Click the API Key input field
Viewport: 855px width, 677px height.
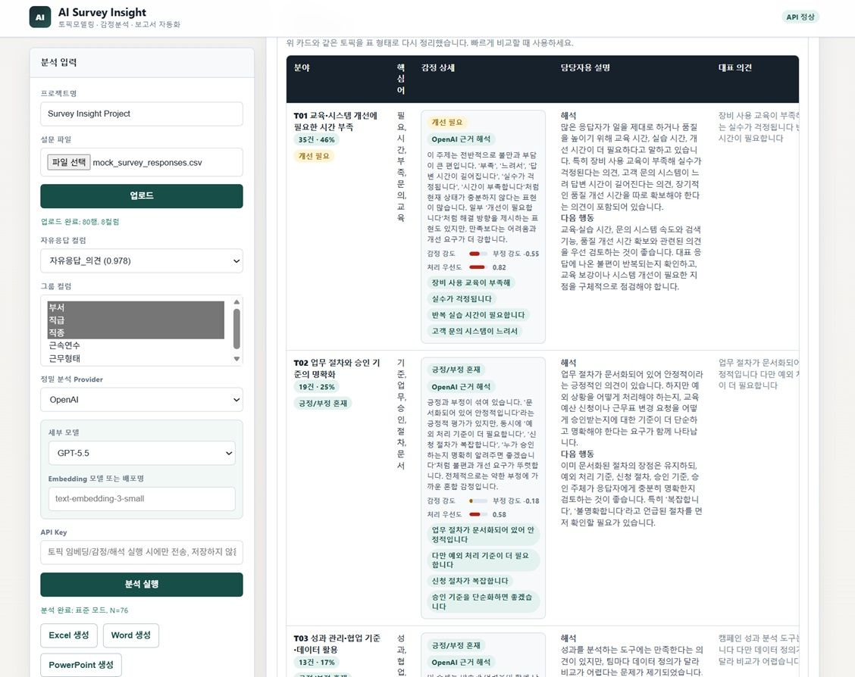pyautogui.click(x=141, y=552)
